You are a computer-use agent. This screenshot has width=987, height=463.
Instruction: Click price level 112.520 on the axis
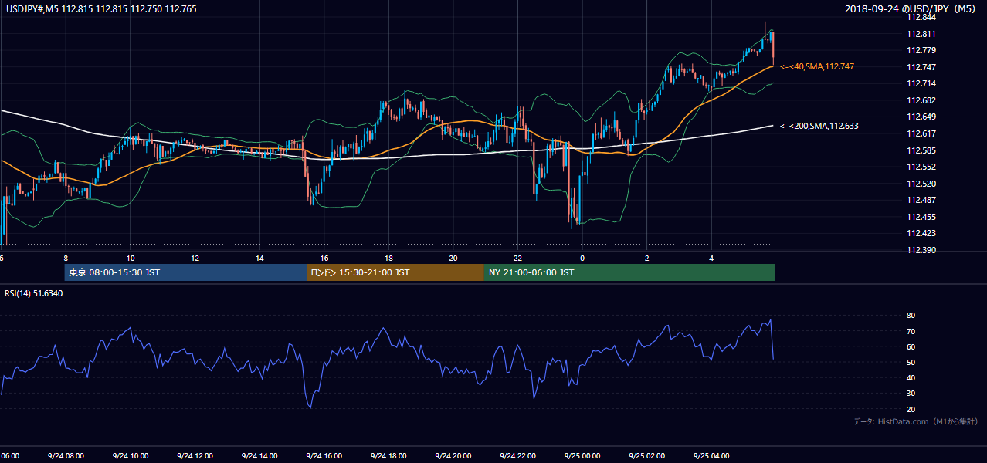pos(922,184)
